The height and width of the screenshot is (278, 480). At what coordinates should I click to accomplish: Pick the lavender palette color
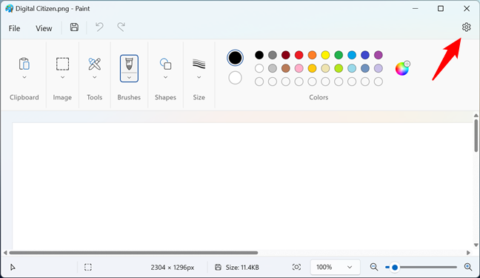click(x=379, y=68)
